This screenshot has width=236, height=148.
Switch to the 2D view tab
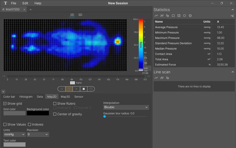point(72,15)
